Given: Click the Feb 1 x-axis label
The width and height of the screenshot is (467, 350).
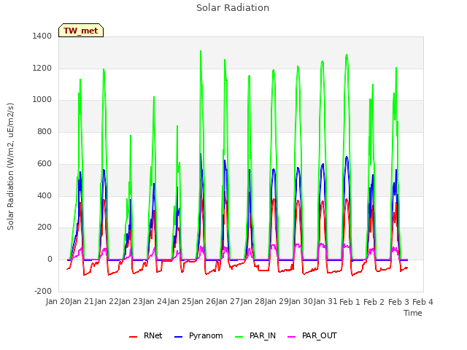Looking at the screenshot, I should 350,302.
